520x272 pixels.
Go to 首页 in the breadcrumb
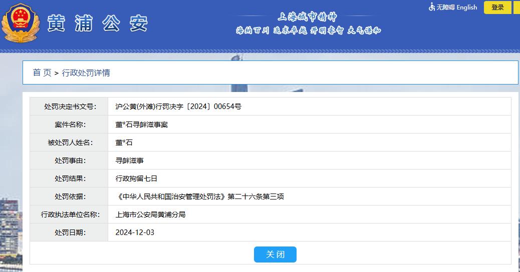click(42, 73)
